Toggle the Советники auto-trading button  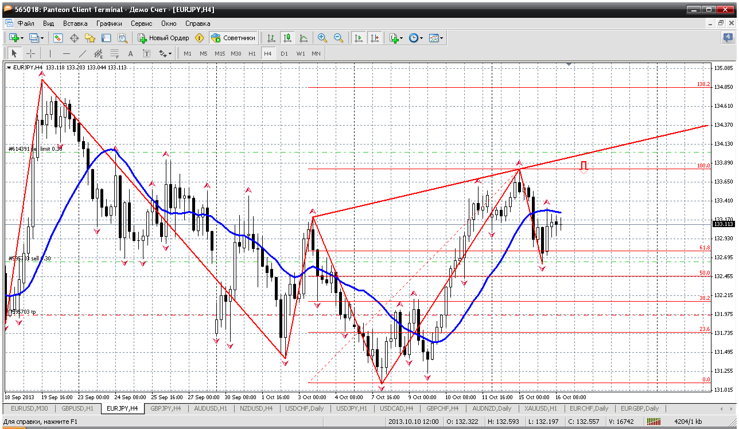coord(233,38)
